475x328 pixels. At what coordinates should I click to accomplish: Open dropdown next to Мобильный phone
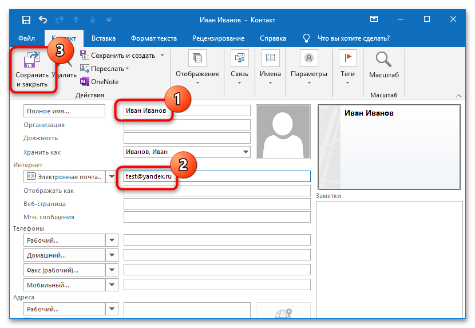point(112,284)
